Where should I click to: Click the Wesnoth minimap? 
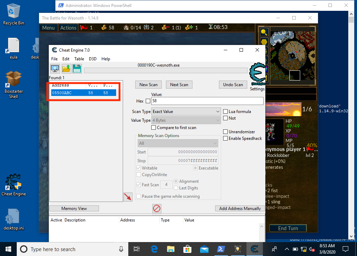pos(293,56)
